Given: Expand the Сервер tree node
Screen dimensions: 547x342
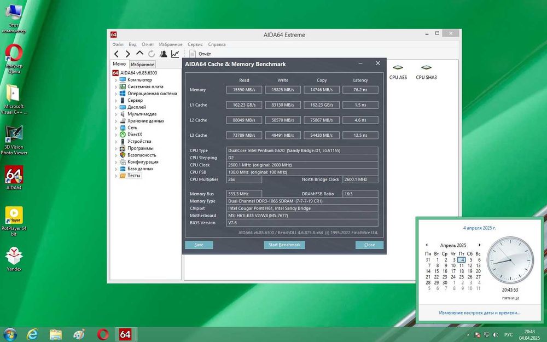Looking at the screenshot, I should pyautogui.click(x=116, y=101).
